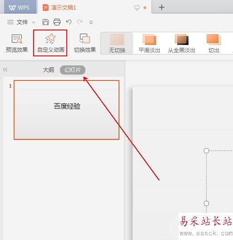
Task: Click the hamburger menu icon
Action: pyautogui.click(x=10, y=22)
